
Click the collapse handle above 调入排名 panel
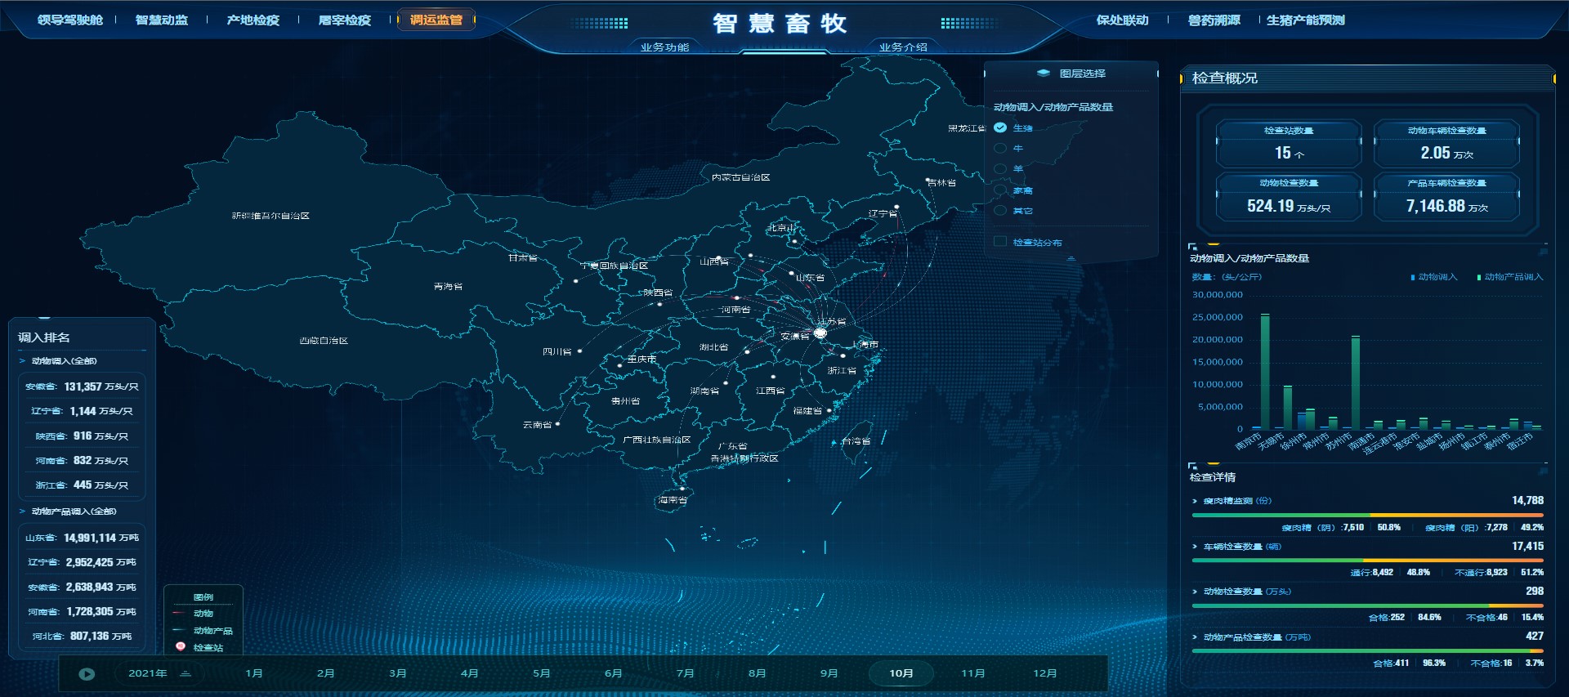pyautogui.click(x=44, y=318)
